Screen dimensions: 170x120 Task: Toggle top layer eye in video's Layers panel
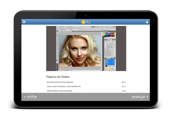pyautogui.click(x=105, y=60)
